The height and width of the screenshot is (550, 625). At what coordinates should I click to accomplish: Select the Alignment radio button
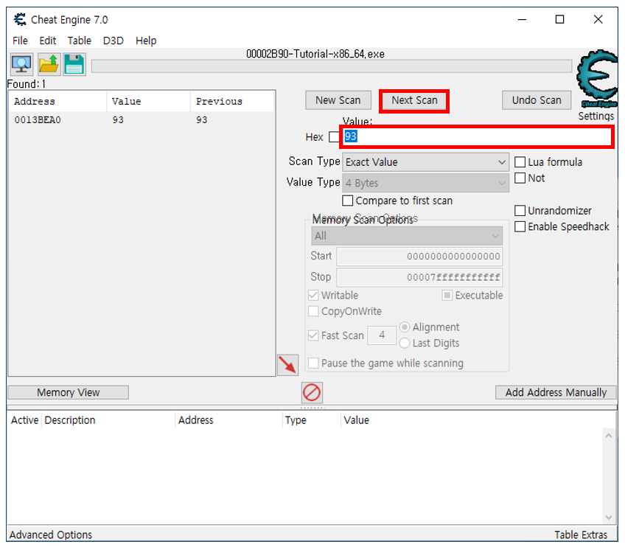(404, 327)
